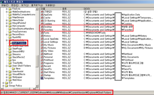The width and height of the screenshot is (154, 95).
Task: Select the Personal value name
Action: click(x=48, y=57)
